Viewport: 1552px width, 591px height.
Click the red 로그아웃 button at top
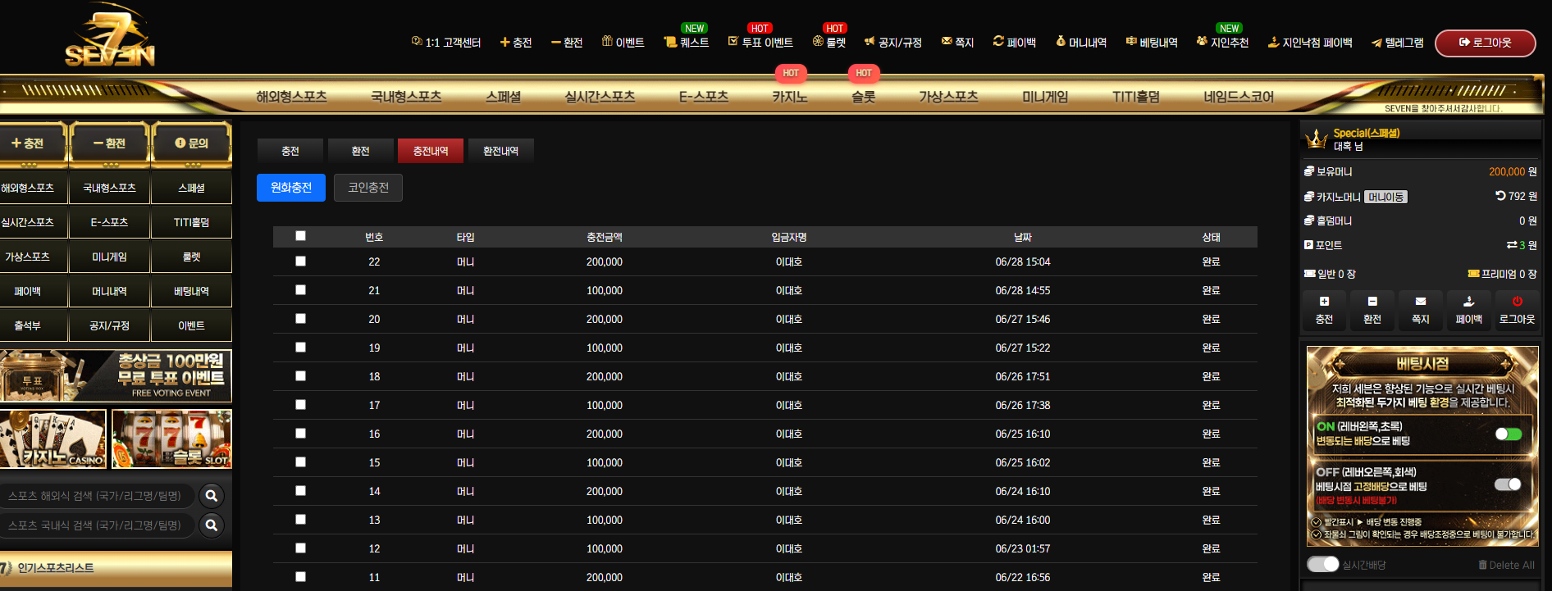(x=1485, y=43)
